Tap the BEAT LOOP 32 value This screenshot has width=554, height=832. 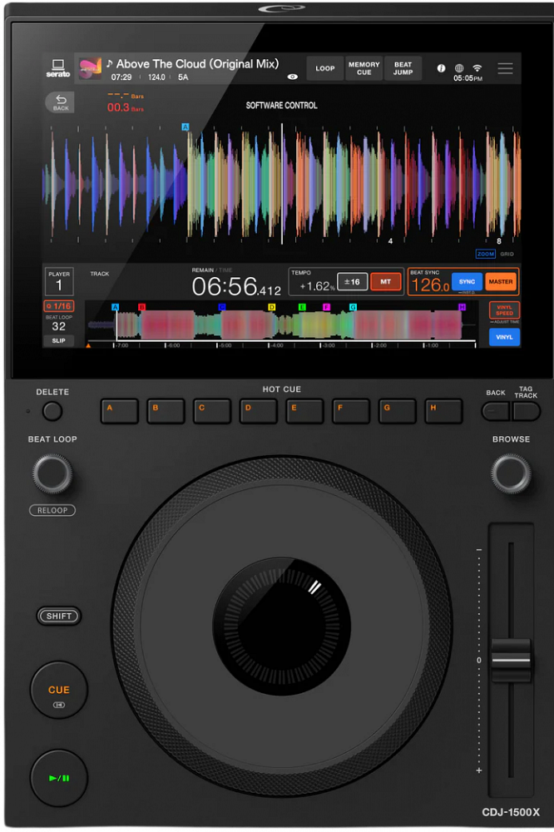pos(59,326)
